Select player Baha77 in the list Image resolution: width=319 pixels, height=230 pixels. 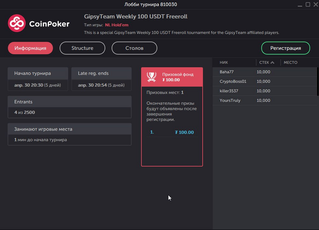[265, 72]
